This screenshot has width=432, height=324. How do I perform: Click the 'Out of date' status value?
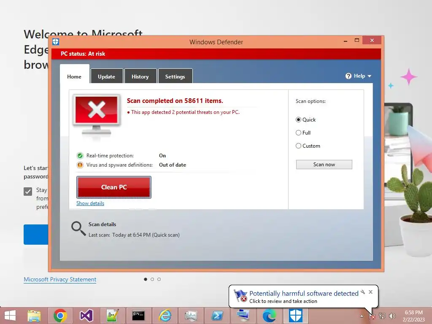(173, 165)
